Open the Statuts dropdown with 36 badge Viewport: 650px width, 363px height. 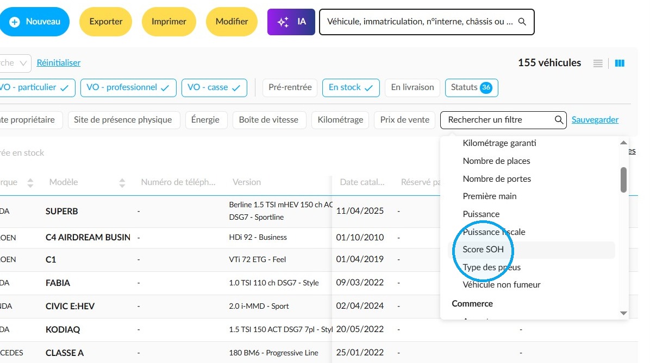471,88
